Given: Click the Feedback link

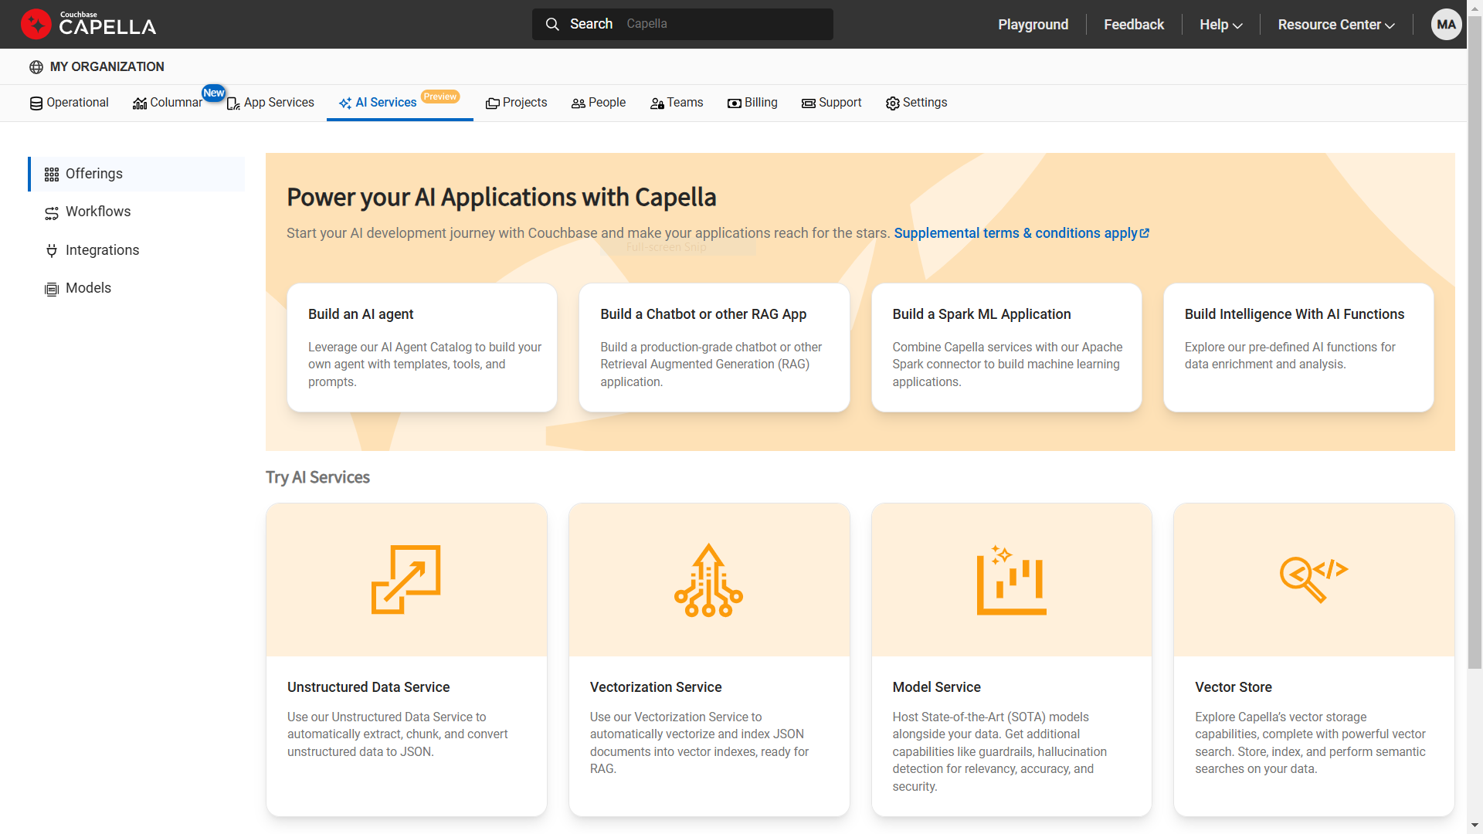Looking at the screenshot, I should pos(1133,25).
